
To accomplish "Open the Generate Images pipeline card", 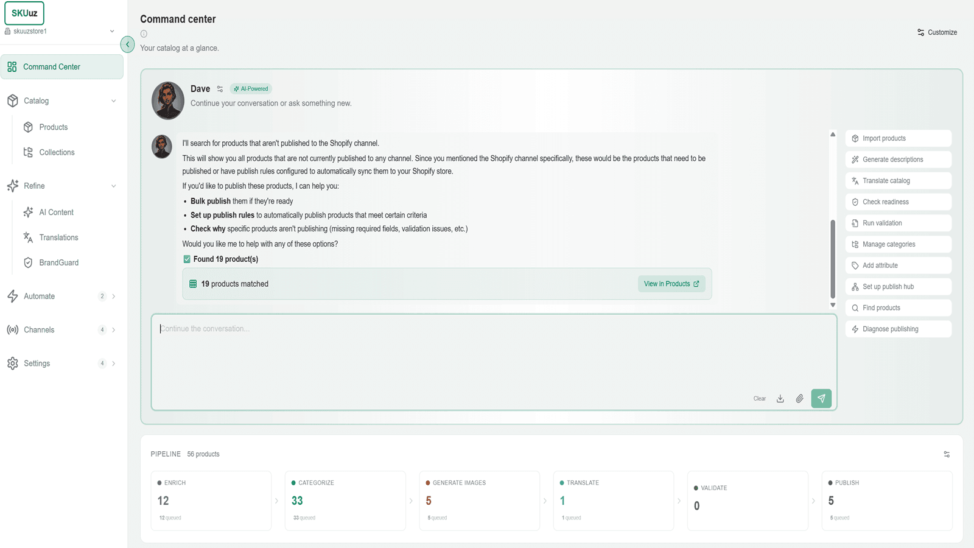I will point(480,501).
